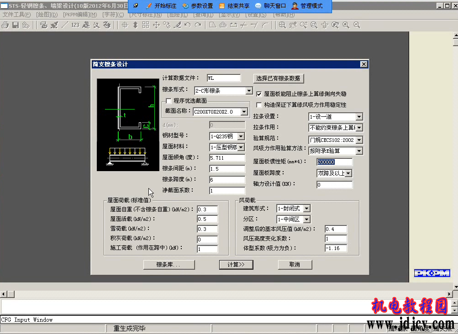Click the zoom window magnifier with crosshair icon
The image size is (458, 334).
tap(282, 25)
